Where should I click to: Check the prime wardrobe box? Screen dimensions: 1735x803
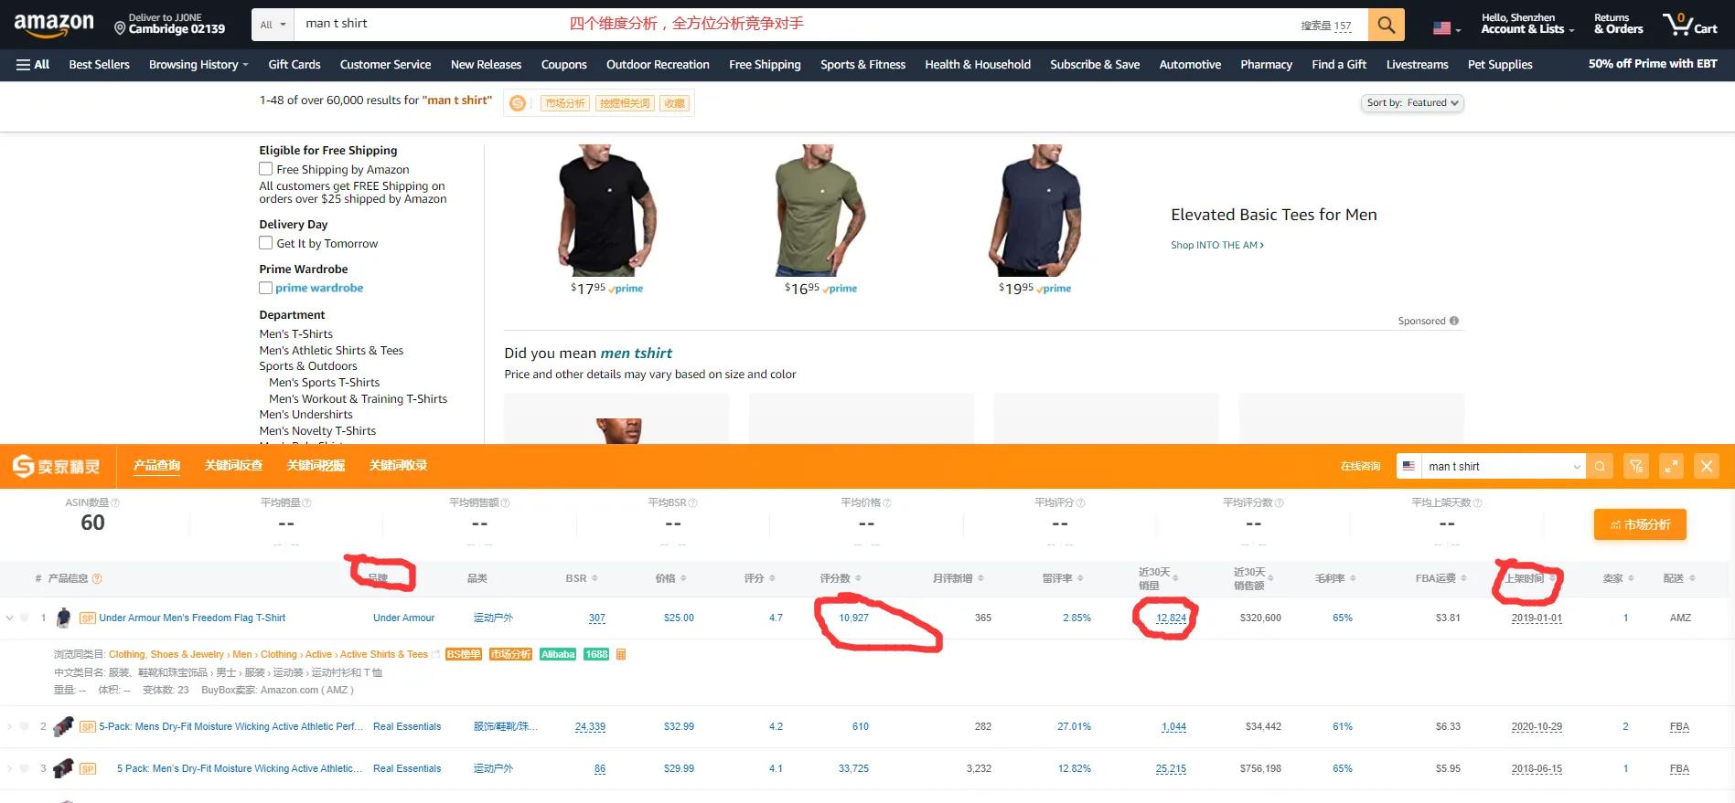tap(266, 288)
